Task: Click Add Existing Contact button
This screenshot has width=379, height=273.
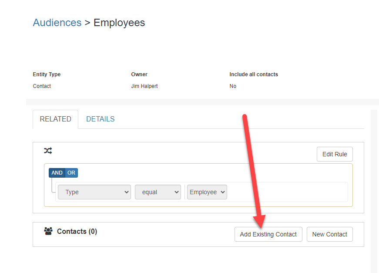Action: [268, 234]
